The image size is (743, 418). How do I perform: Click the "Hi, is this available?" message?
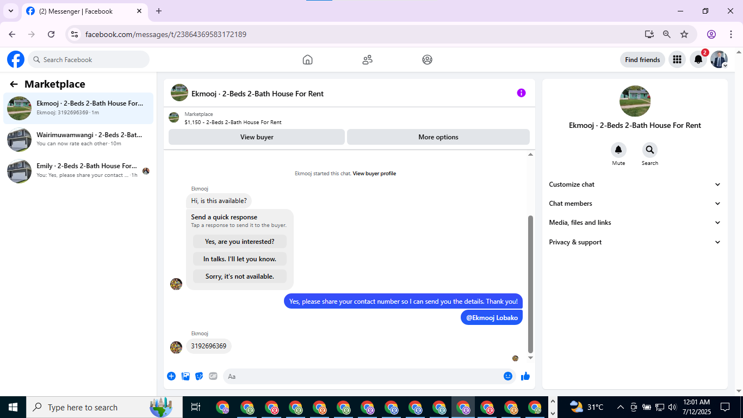coord(219,201)
